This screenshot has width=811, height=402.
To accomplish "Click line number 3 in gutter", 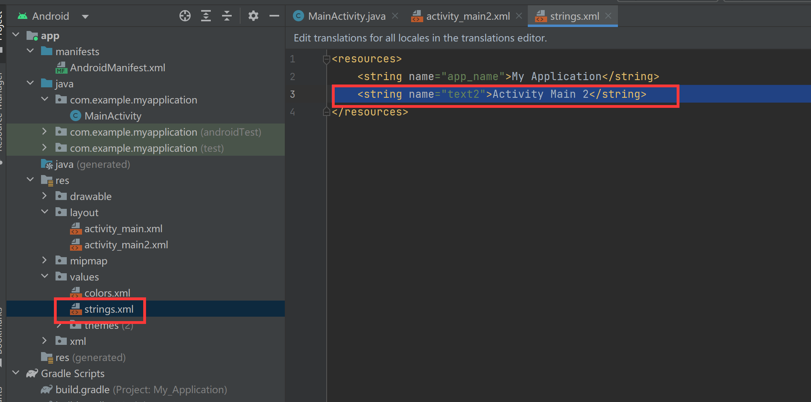I will (x=292, y=94).
